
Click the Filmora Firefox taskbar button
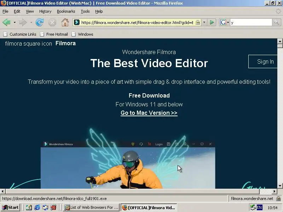149,207
